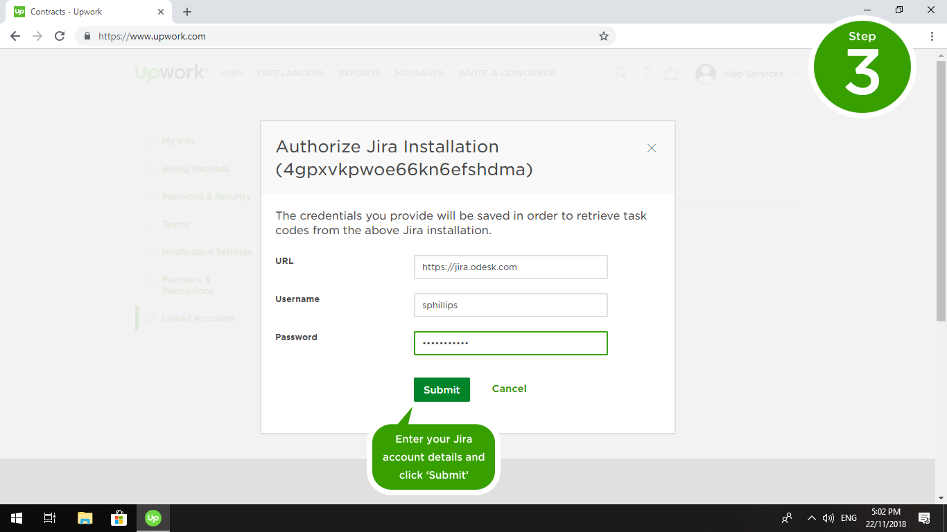Click the Contracts - Upwork browser tab
Screen dimensions: 947x532
(83, 12)
